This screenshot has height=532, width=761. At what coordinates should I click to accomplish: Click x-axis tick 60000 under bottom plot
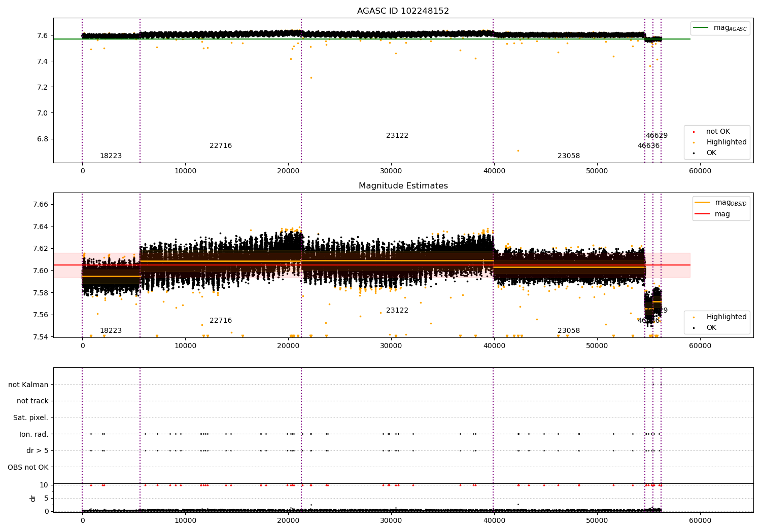700,521
